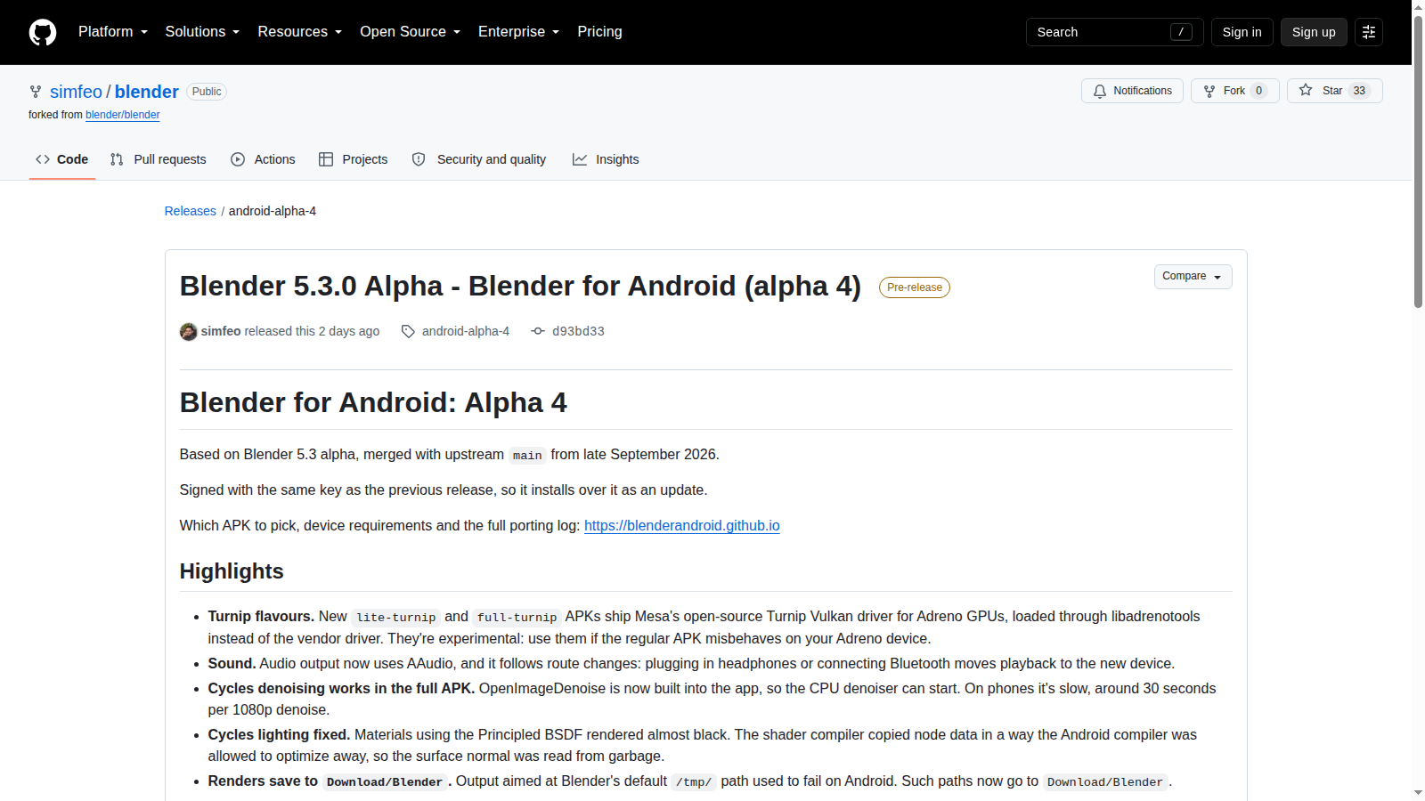This screenshot has width=1425, height=801.
Task: Click the fork icon beside simfeo
Action: tap(36, 92)
